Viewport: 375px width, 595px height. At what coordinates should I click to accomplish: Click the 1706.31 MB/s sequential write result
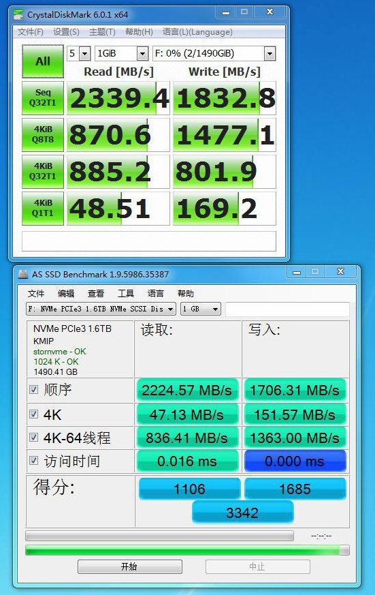tap(295, 390)
